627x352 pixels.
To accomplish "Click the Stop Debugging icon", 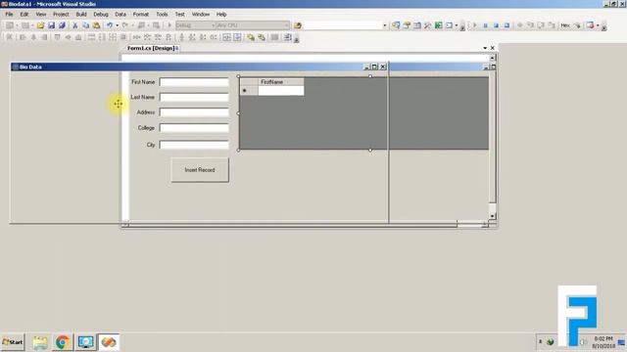I will (x=497, y=25).
